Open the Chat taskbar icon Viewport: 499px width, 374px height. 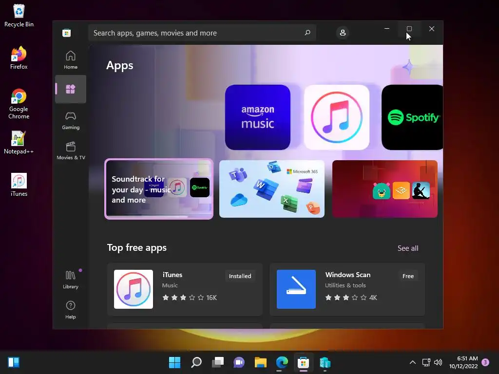[239, 362]
